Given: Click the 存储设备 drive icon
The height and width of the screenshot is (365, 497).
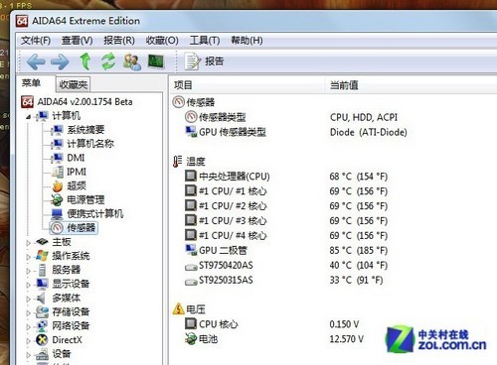Looking at the screenshot, I should pyautogui.click(x=42, y=312).
